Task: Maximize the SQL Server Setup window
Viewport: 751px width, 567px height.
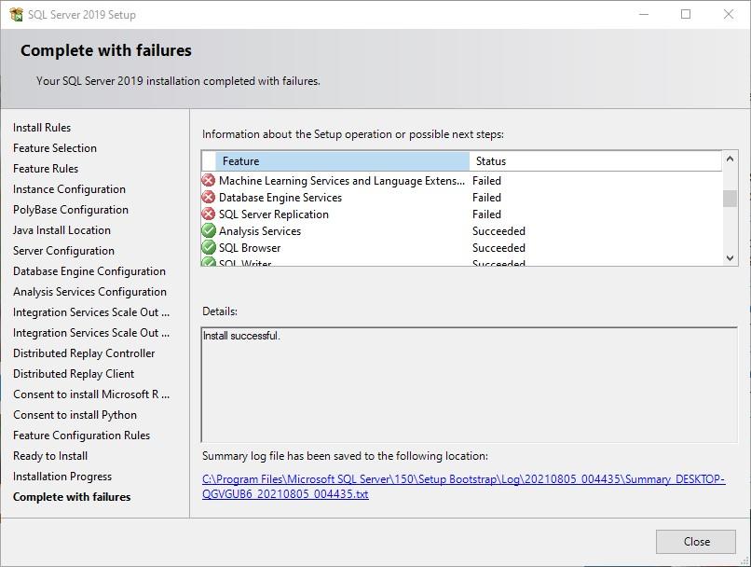Action: click(686, 14)
